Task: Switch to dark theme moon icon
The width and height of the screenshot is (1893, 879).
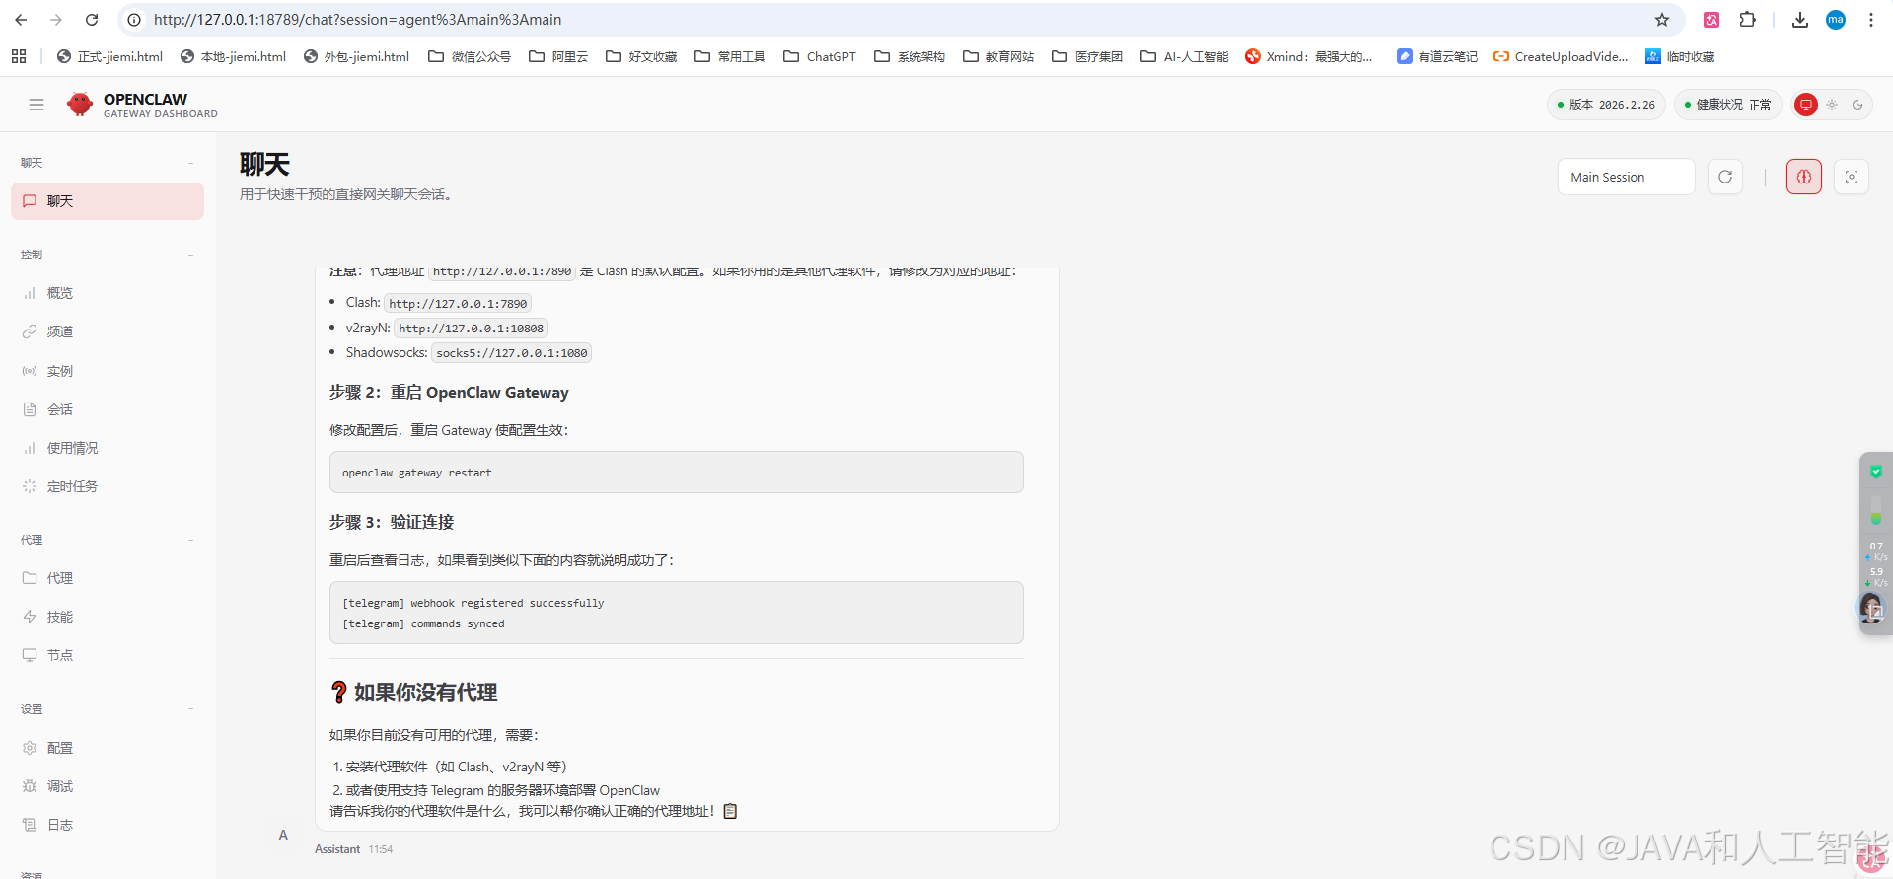Action: [x=1857, y=105]
